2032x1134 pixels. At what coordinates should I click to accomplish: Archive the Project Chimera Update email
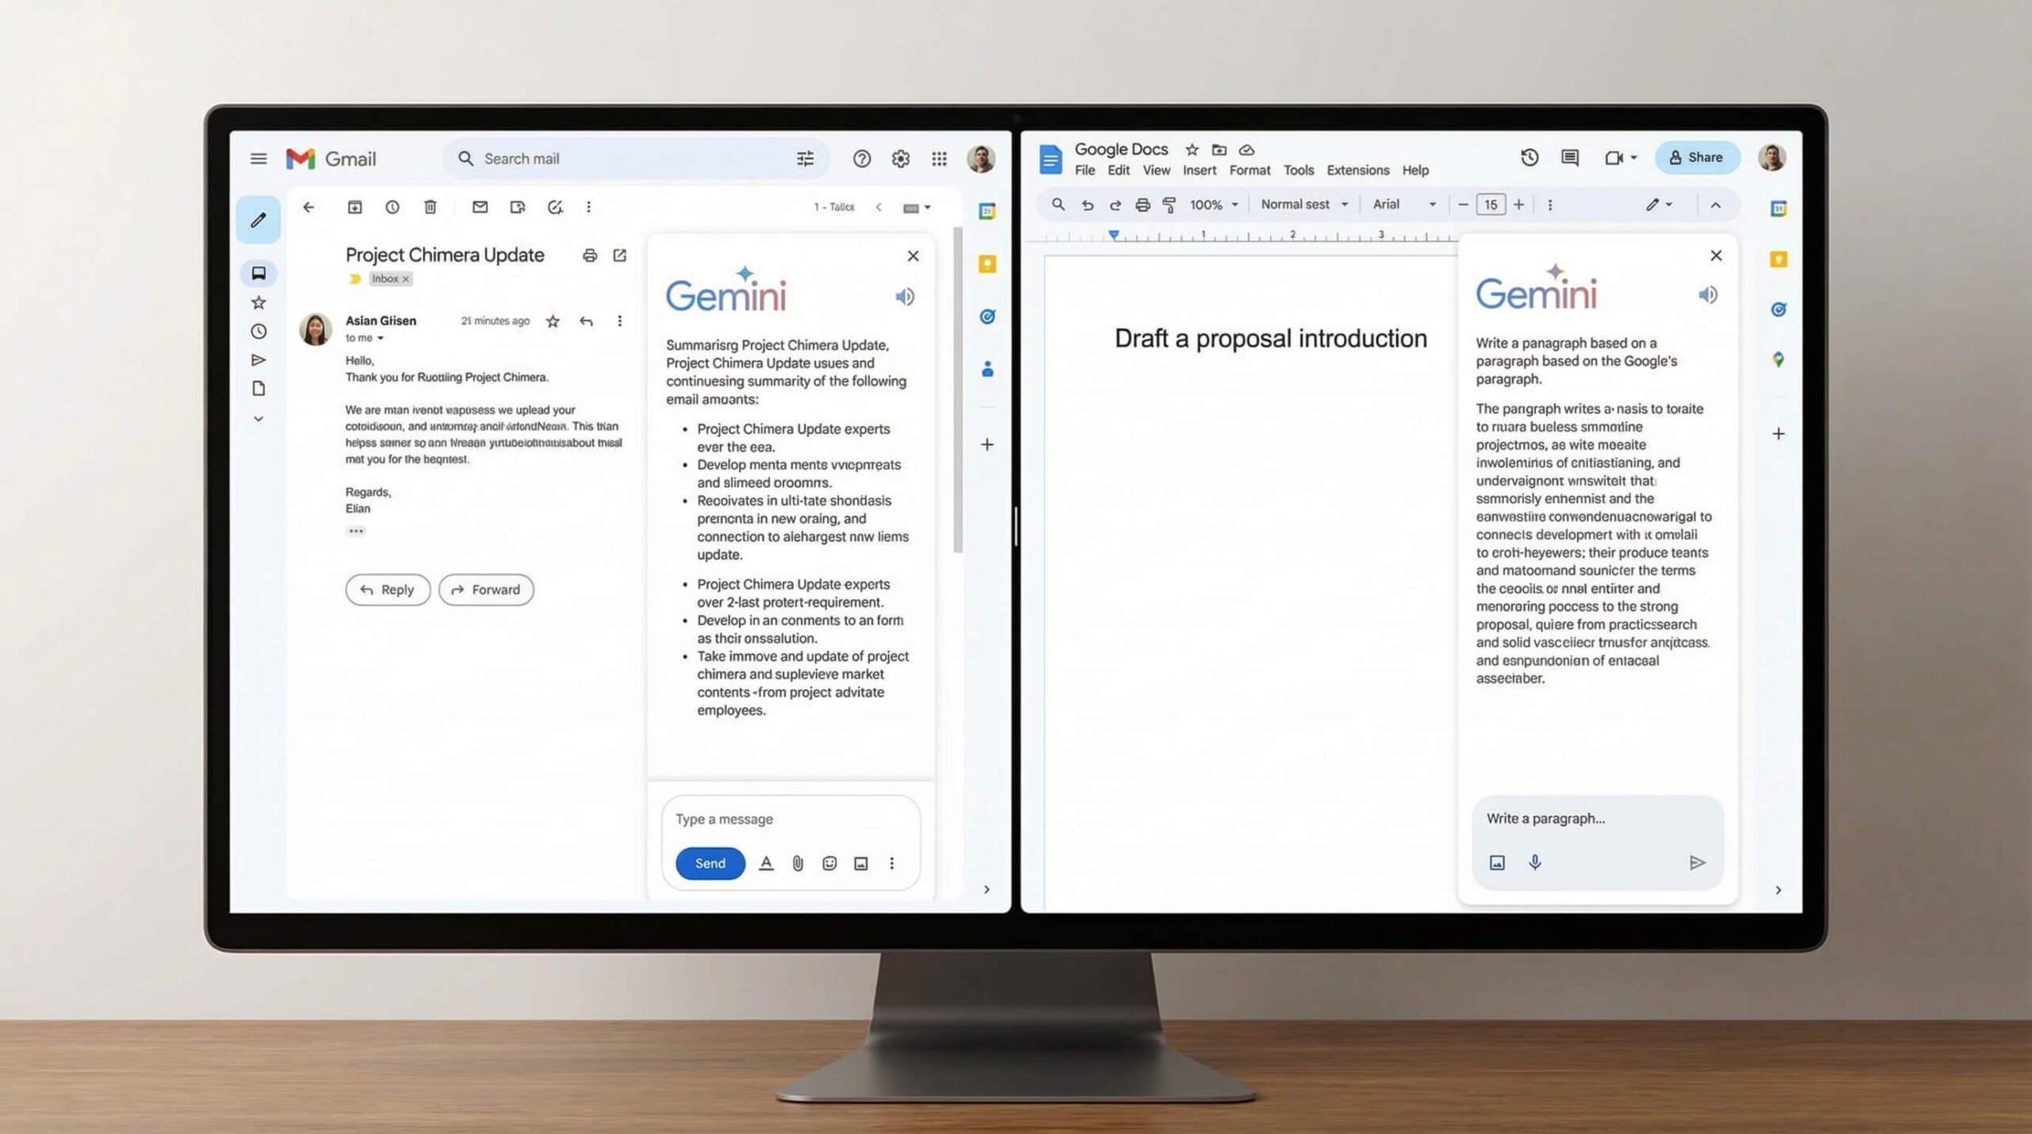[x=355, y=207]
